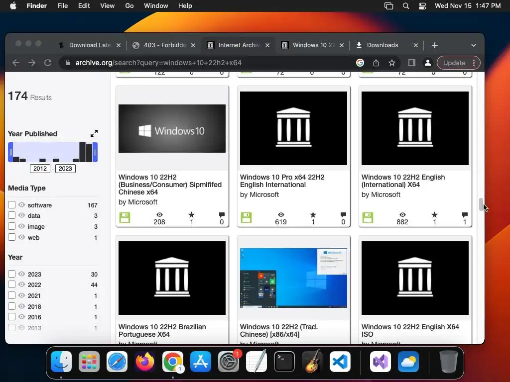Open the Trash in the dock

click(449, 362)
